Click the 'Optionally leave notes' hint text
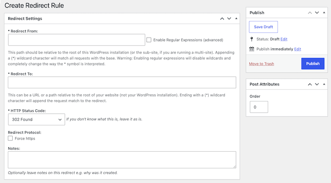Image resolution: width=331 pixels, height=183 pixels. [63, 173]
